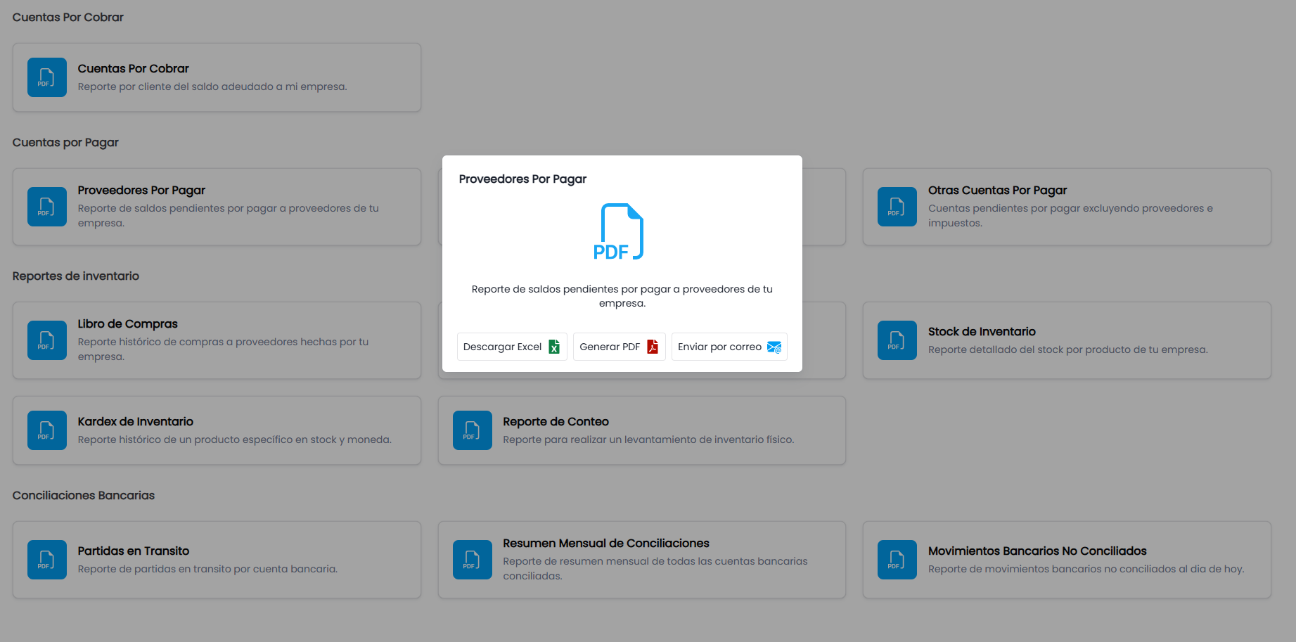Image resolution: width=1296 pixels, height=642 pixels.
Task: Open the Resumen Mensual de Conciliaciones card
Action: tap(642, 560)
